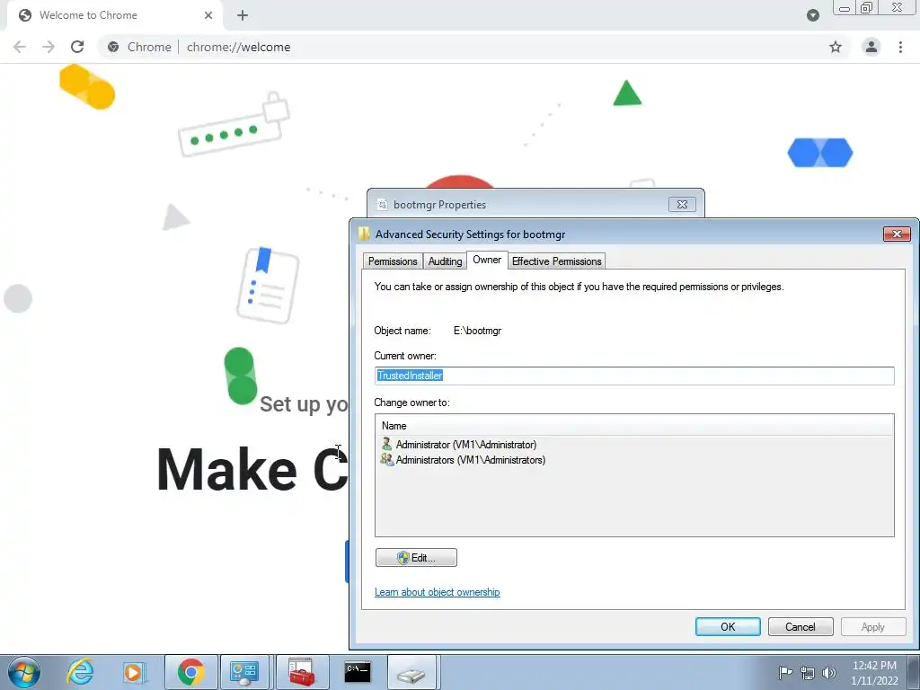The image size is (920, 690).
Task: Click TrustedInstaller current owner field
Action: (634, 376)
